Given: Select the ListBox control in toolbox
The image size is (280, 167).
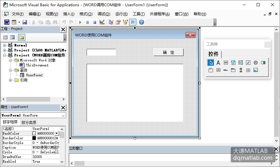Looking at the screenshot, I should [x=241, y=63].
